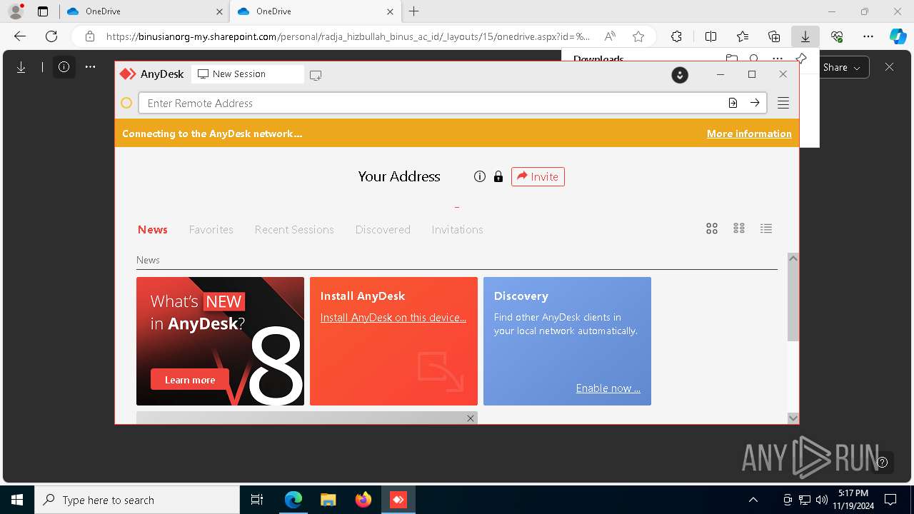Open File Explorer from the taskbar
Screen dimensions: 914x514
pos(328,500)
